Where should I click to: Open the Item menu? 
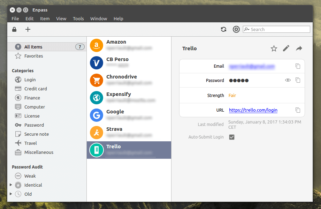(45, 18)
